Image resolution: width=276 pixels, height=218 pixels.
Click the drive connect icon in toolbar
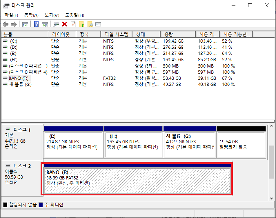[56, 24]
